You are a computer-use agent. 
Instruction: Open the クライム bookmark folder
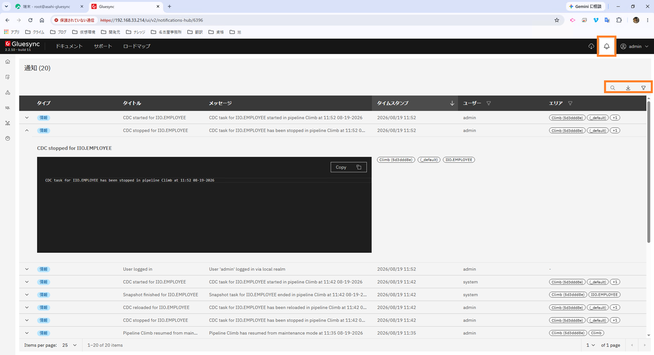[x=35, y=32]
